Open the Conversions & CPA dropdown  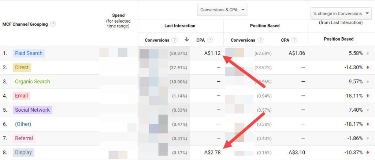click(x=222, y=10)
